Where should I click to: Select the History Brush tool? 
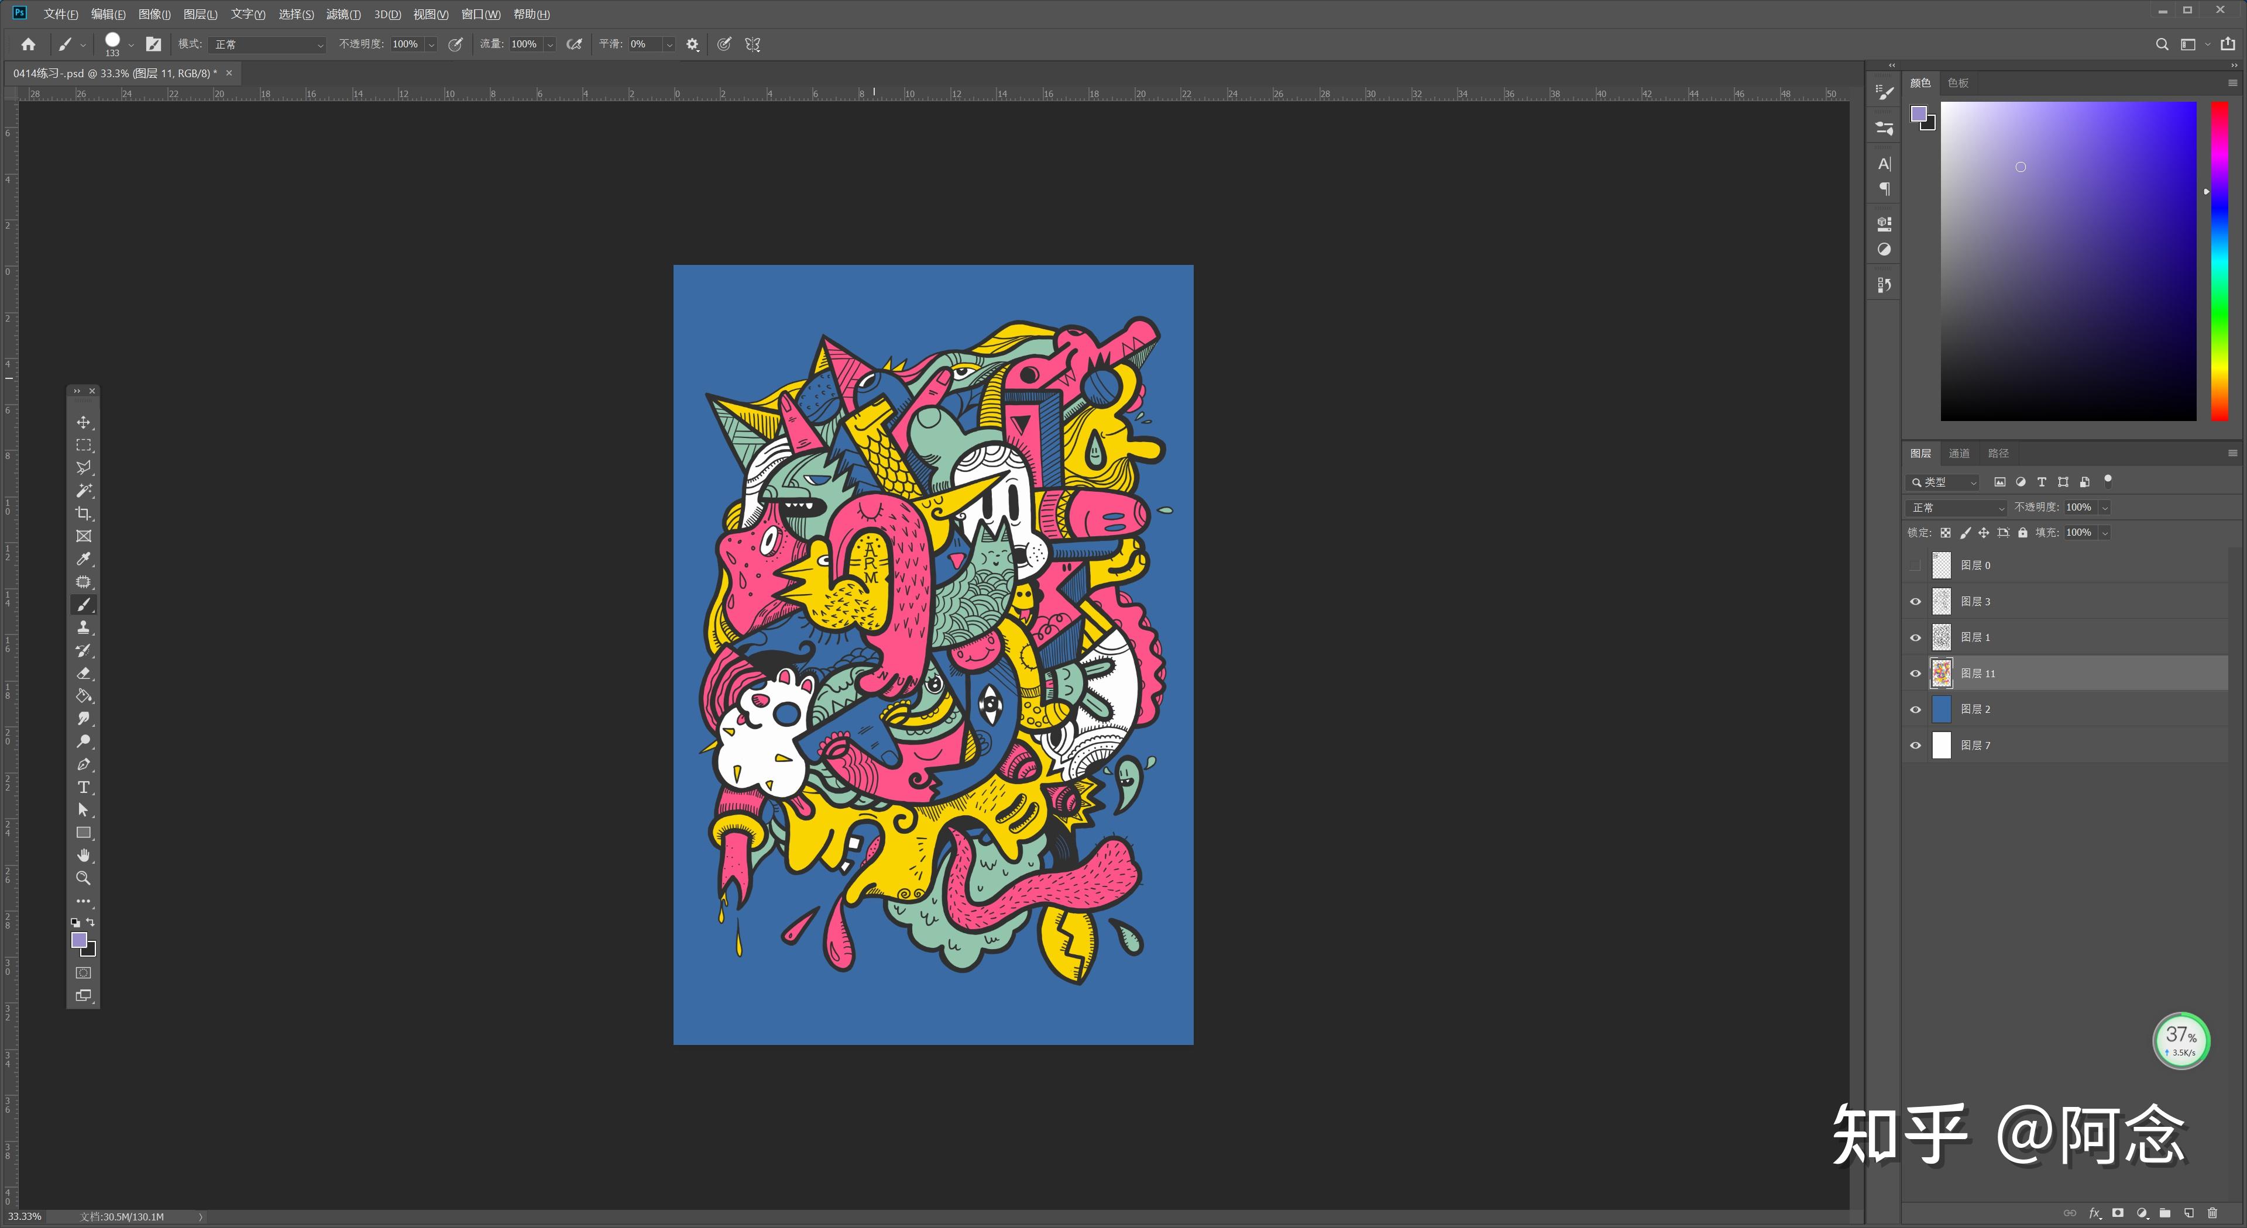click(x=83, y=650)
